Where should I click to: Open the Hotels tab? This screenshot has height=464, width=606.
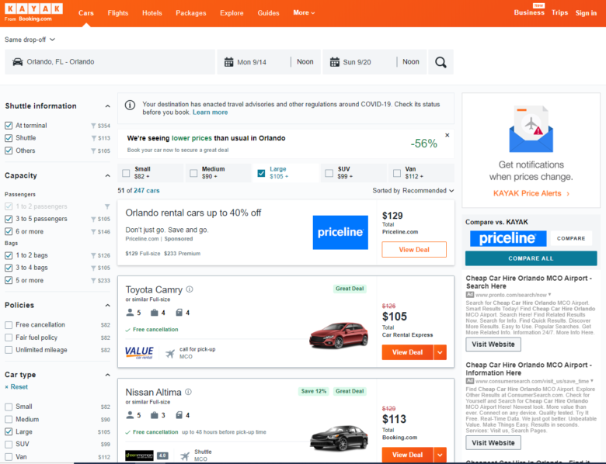[x=151, y=12]
